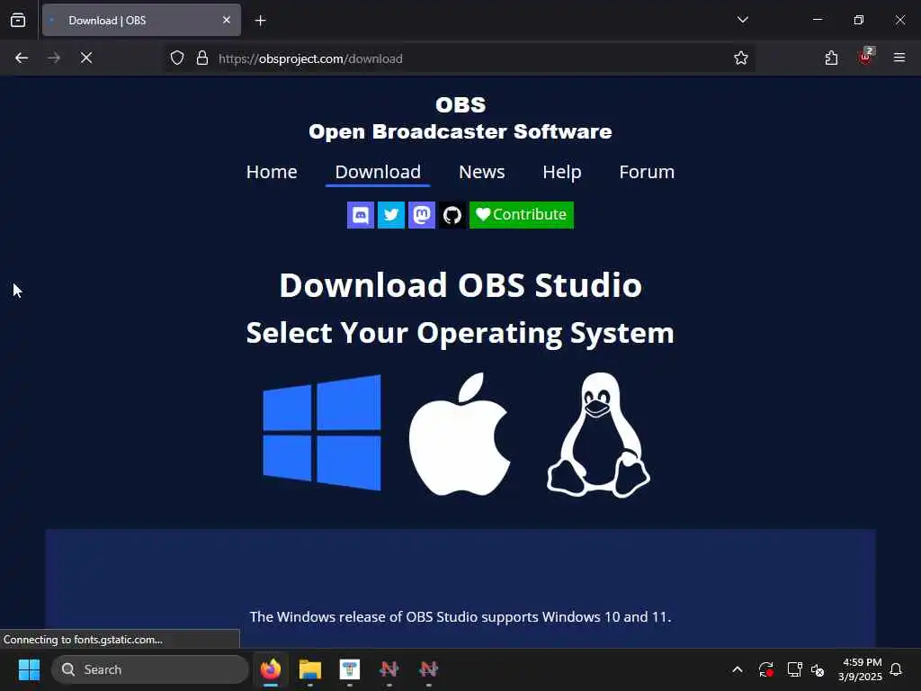
Task: Open the Help section
Action: [x=562, y=172]
